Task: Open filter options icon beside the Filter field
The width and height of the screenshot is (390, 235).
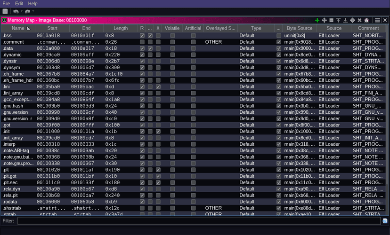Action: pyautogui.click(x=385, y=221)
